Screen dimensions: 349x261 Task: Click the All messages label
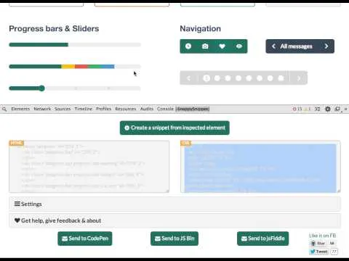(x=296, y=46)
